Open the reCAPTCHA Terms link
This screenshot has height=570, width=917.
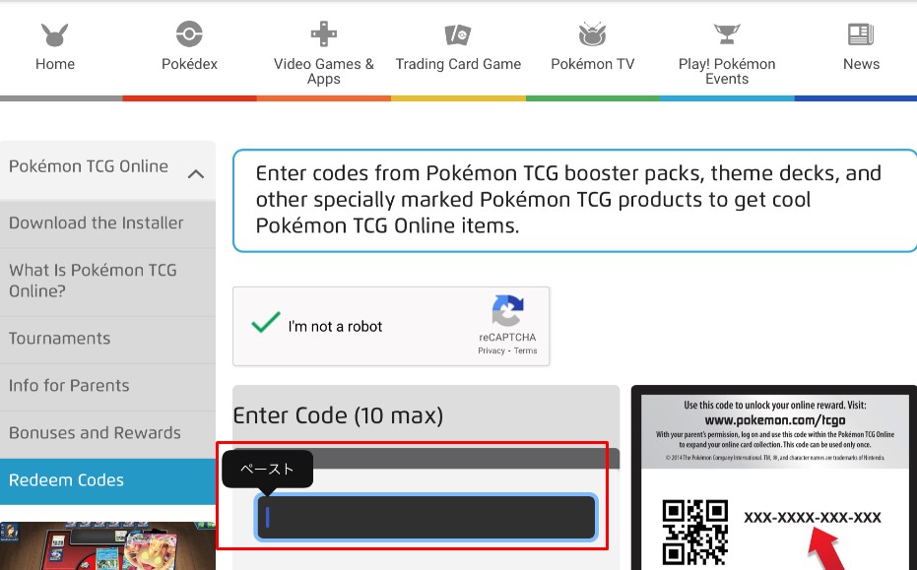click(525, 350)
